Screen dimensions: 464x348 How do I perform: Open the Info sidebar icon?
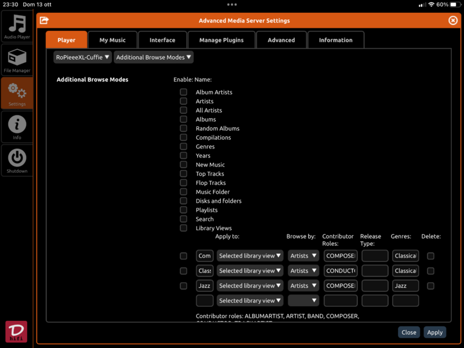click(17, 126)
